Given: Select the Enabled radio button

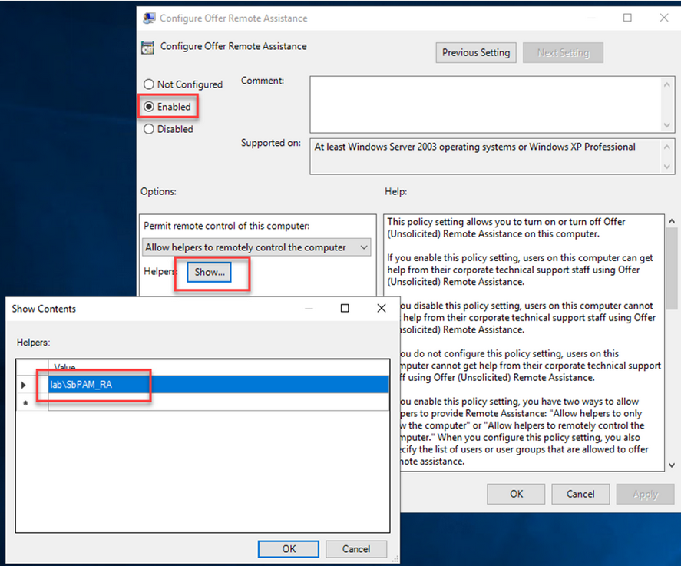Looking at the screenshot, I should (x=149, y=107).
